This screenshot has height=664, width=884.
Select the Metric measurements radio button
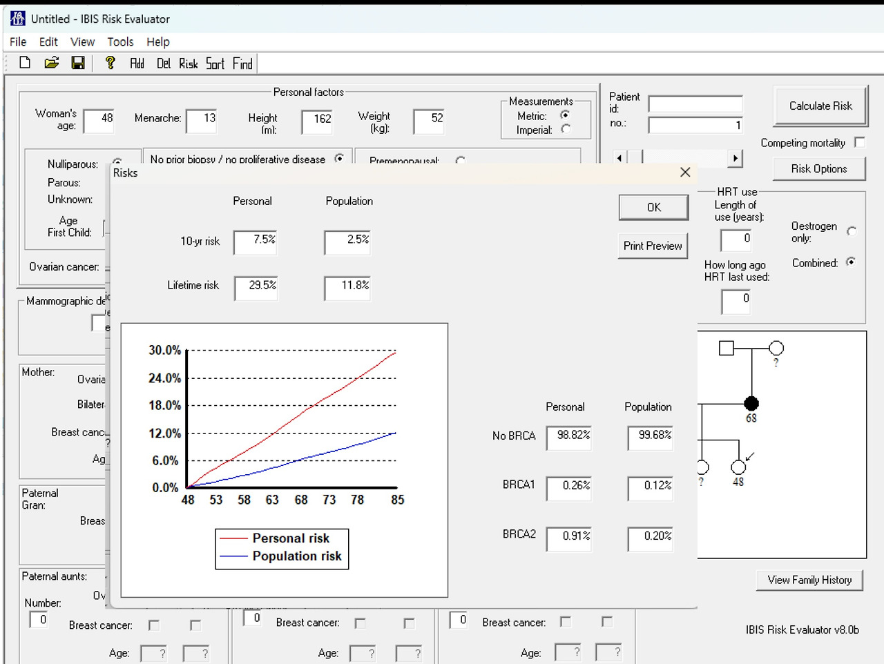coord(565,115)
